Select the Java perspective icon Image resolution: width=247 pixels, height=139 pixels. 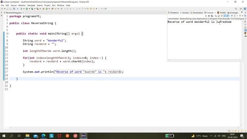(245, 9)
